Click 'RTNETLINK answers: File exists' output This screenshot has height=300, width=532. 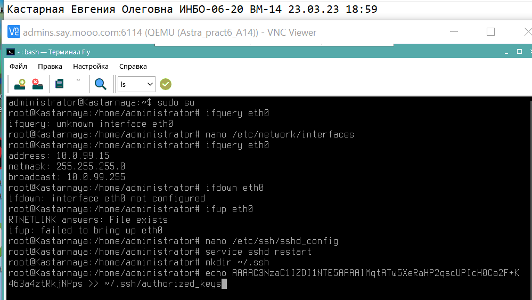pos(88,220)
